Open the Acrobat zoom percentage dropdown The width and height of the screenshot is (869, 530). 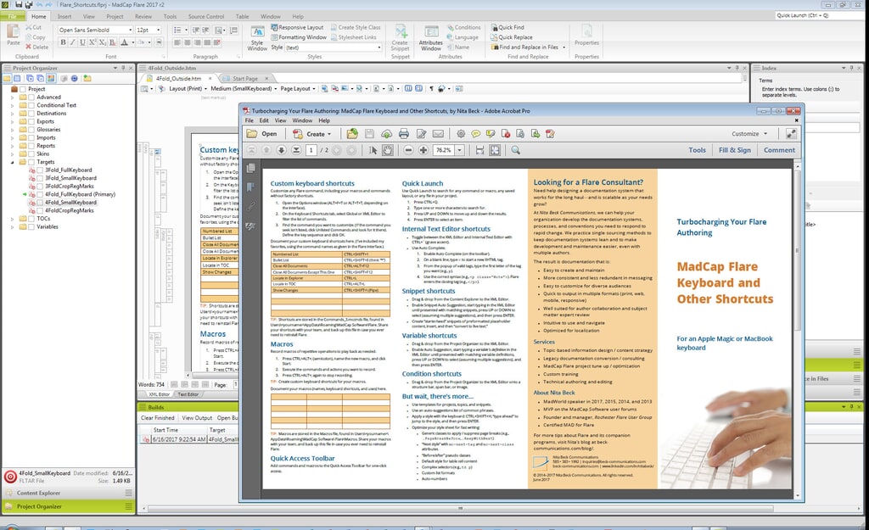pos(459,150)
